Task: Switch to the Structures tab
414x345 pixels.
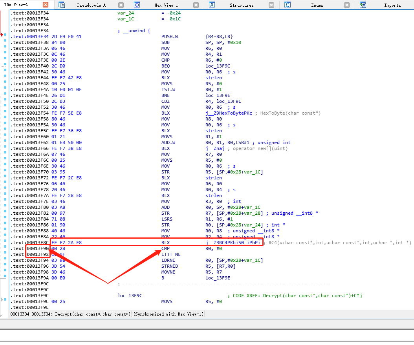Action: tap(242, 5)
